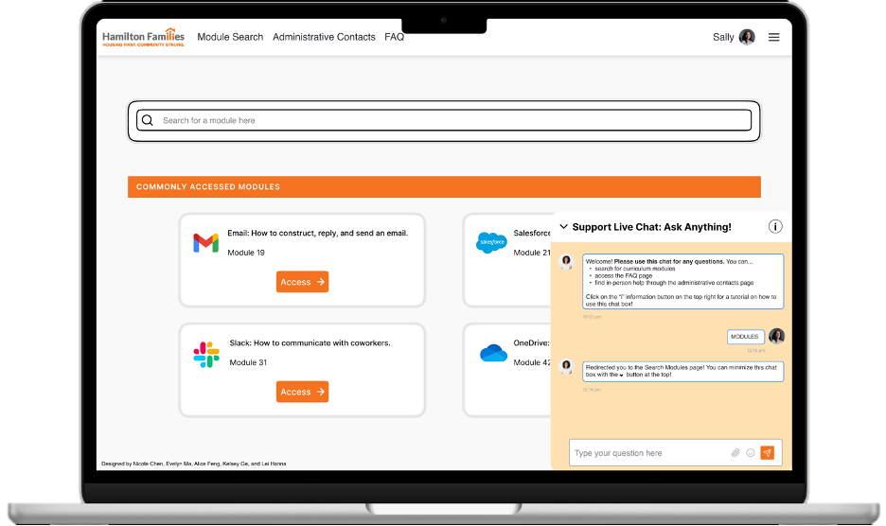The image size is (886, 526).
Task: Click the Sally username text
Action: point(723,37)
